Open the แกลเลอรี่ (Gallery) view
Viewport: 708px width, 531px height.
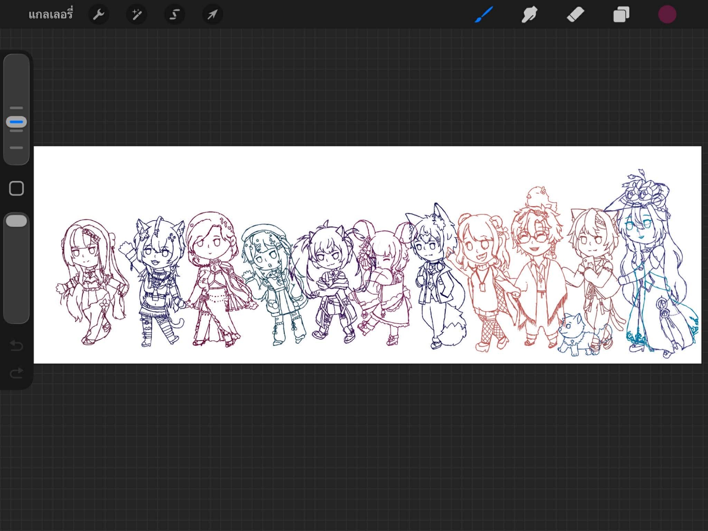[51, 15]
